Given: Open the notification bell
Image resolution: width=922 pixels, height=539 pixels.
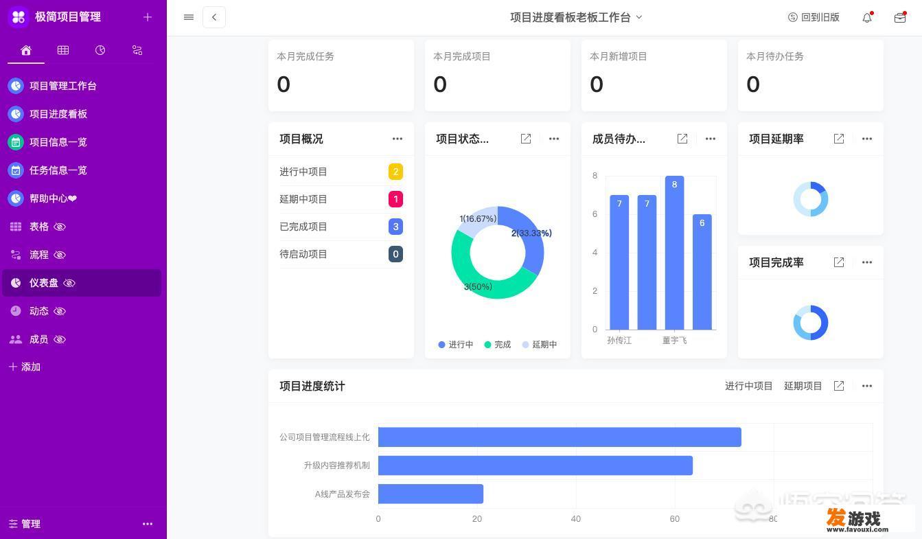Looking at the screenshot, I should pyautogui.click(x=867, y=17).
